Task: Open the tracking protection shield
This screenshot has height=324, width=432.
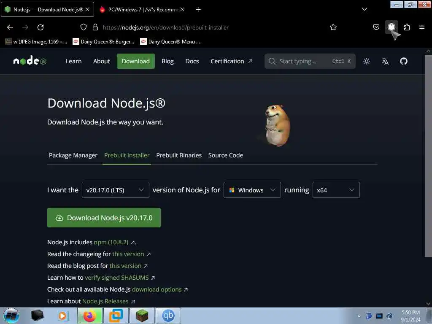Action: [84, 27]
